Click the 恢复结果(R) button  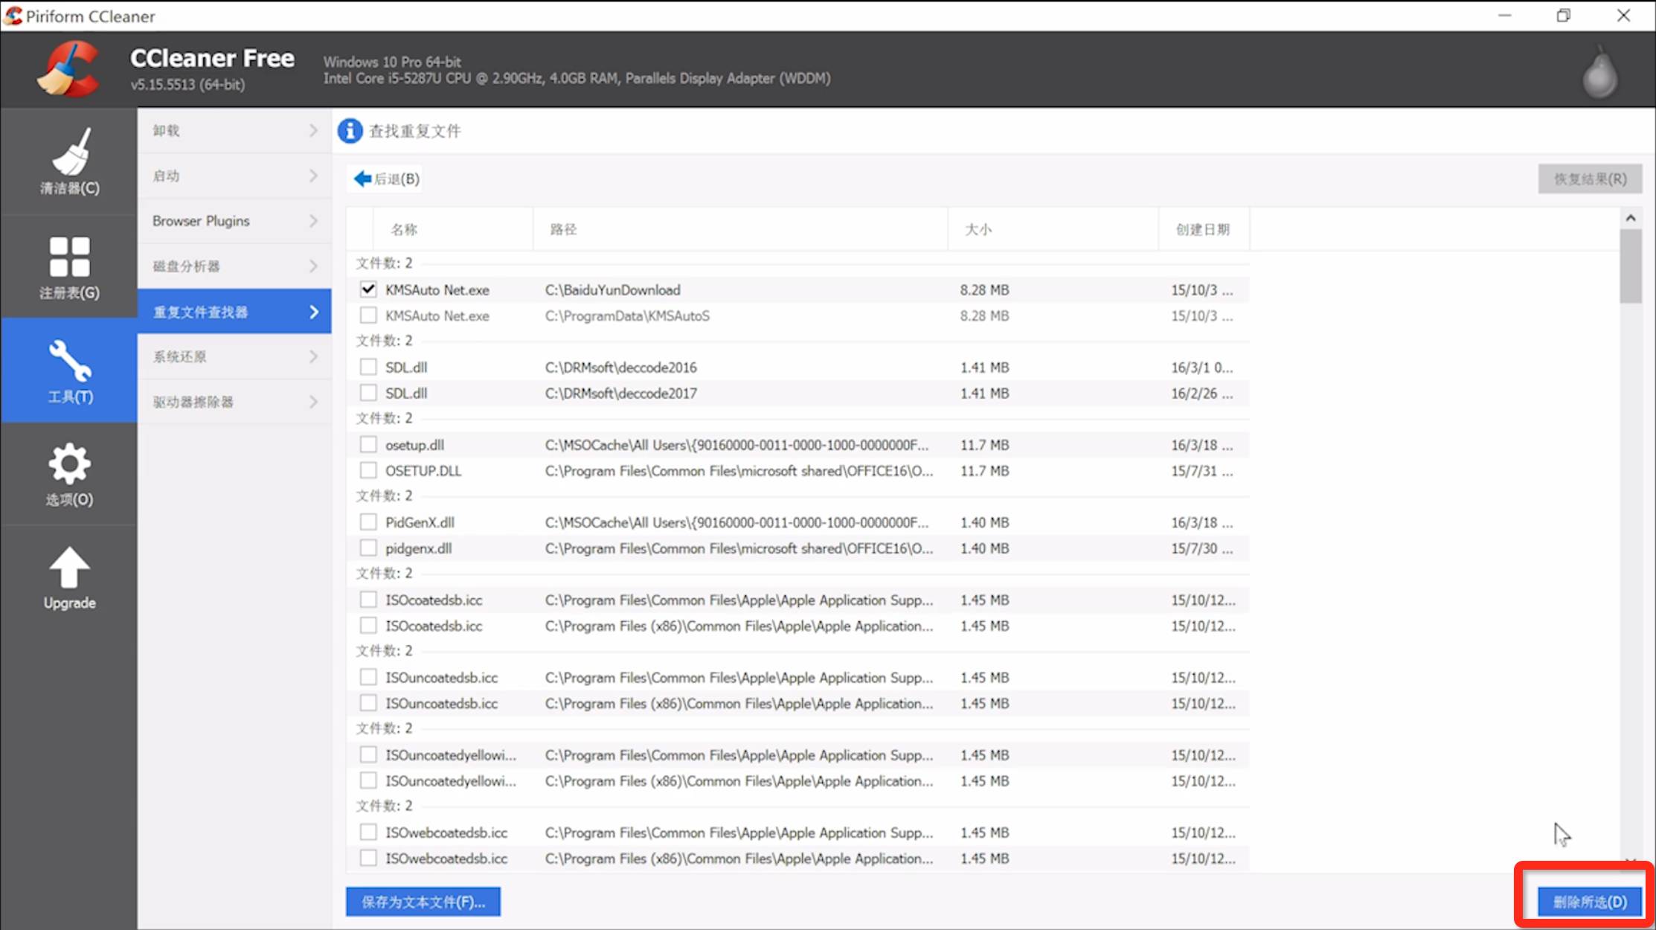point(1590,179)
